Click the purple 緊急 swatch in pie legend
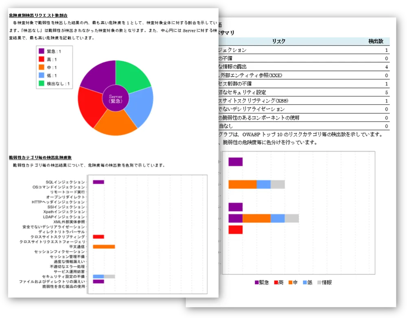 pos(42,51)
